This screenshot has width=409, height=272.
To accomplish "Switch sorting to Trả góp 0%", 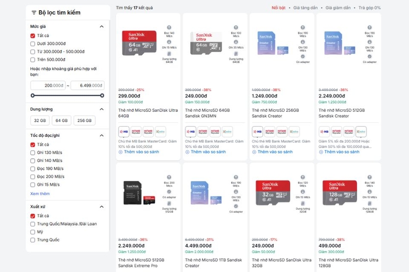I will coord(369,8).
